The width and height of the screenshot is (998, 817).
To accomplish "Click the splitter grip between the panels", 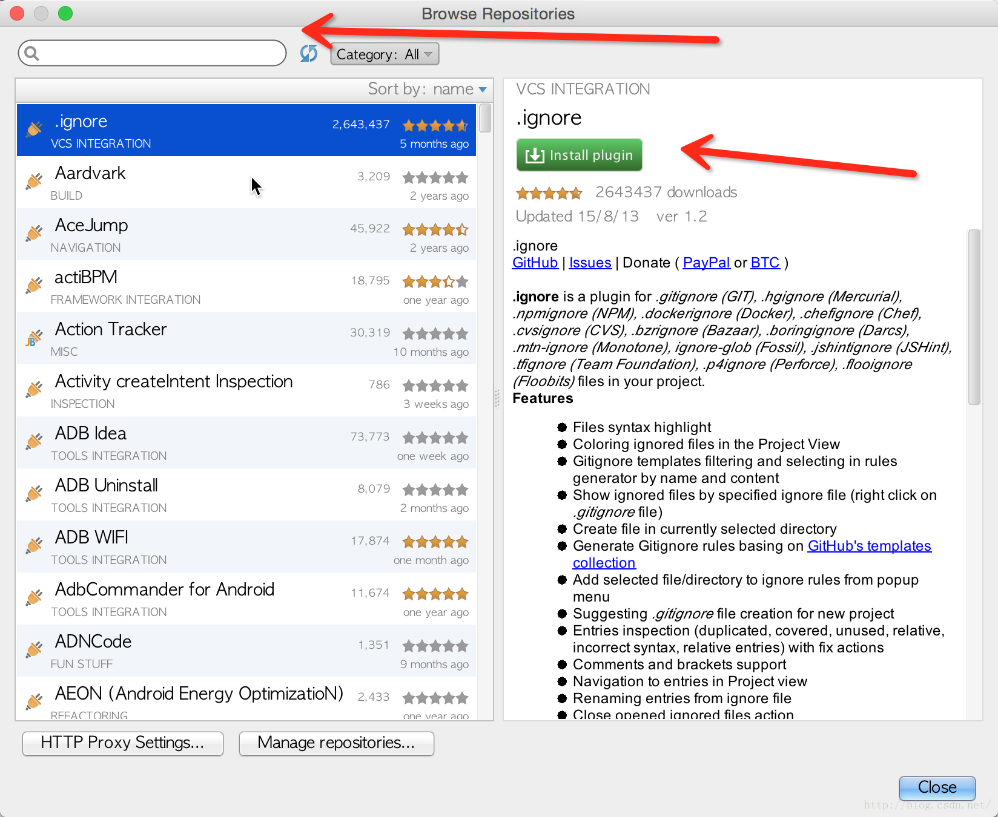I will pyautogui.click(x=497, y=398).
